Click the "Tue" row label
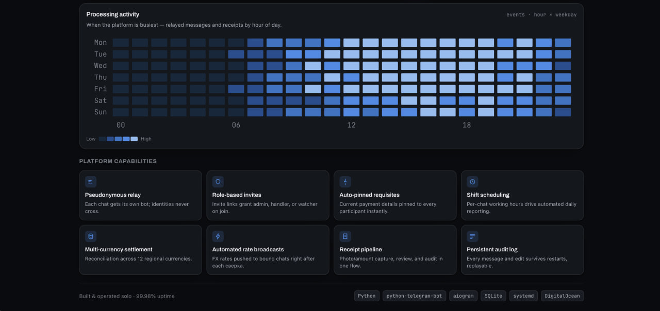Image resolution: width=660 pixels, height=311 pixels. pos(101,54)
